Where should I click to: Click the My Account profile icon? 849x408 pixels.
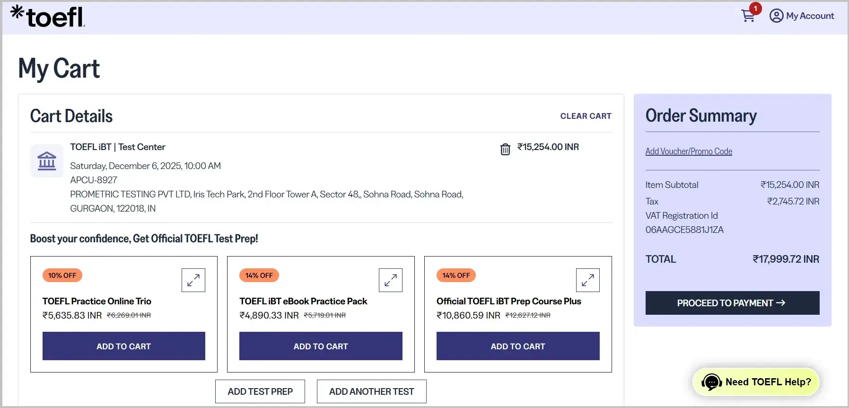tap(776, 16)
